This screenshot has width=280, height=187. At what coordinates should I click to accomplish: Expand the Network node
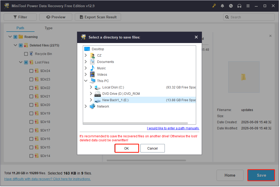coord(86,106)
